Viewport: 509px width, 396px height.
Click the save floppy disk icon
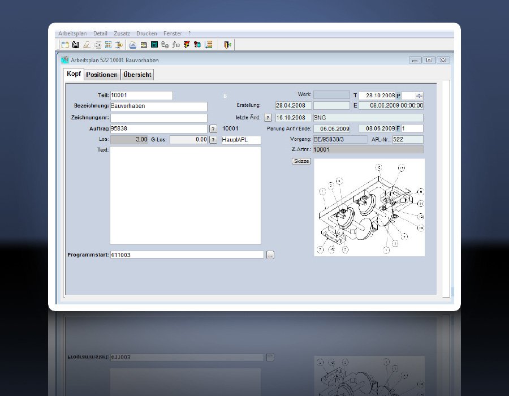point(75,45)
